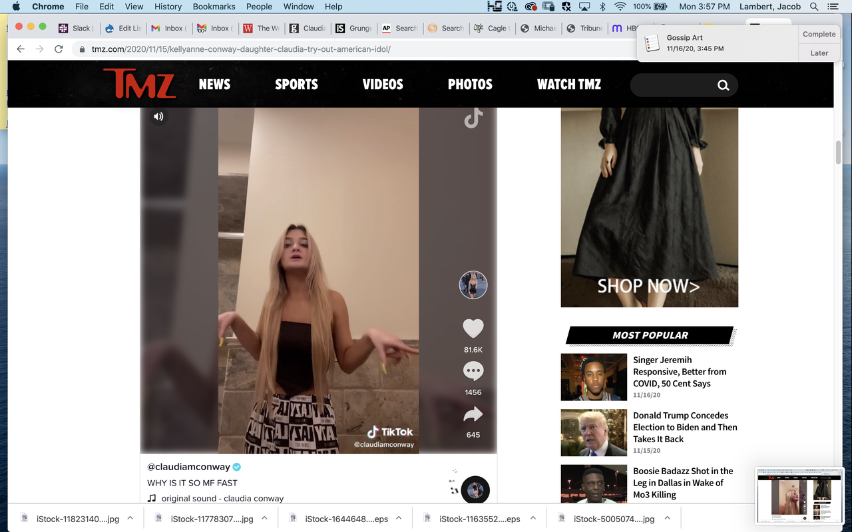Expand options for iStock-1644648 eps download
This screenshot has height=532, width=852.
pyautogui.click(x=399, y=518)
